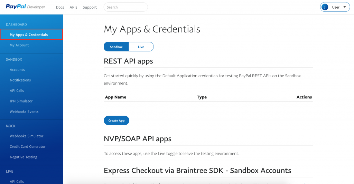Click the user avatar icon
This screenshot has width=354, height=184.
[x=325, y=7]
